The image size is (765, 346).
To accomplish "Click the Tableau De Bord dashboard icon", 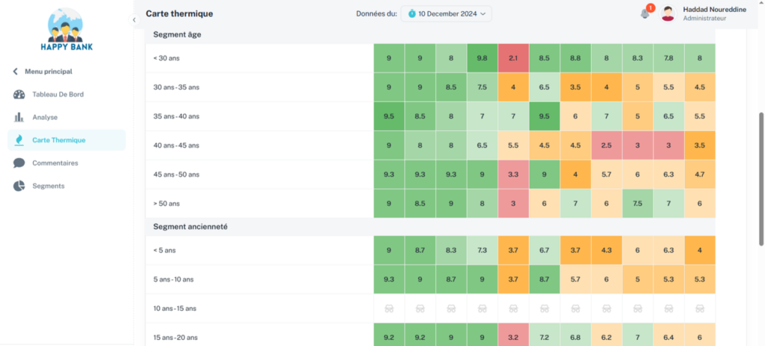I will [19, 95].
